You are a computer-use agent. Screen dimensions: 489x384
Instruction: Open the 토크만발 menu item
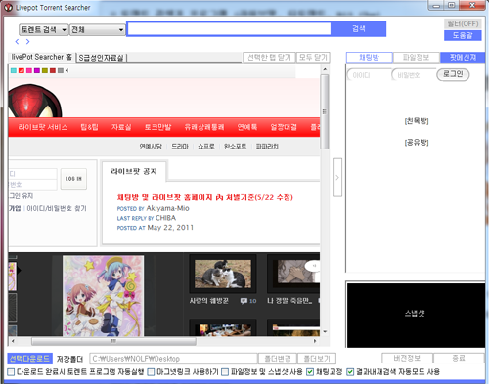click(157, 127)
